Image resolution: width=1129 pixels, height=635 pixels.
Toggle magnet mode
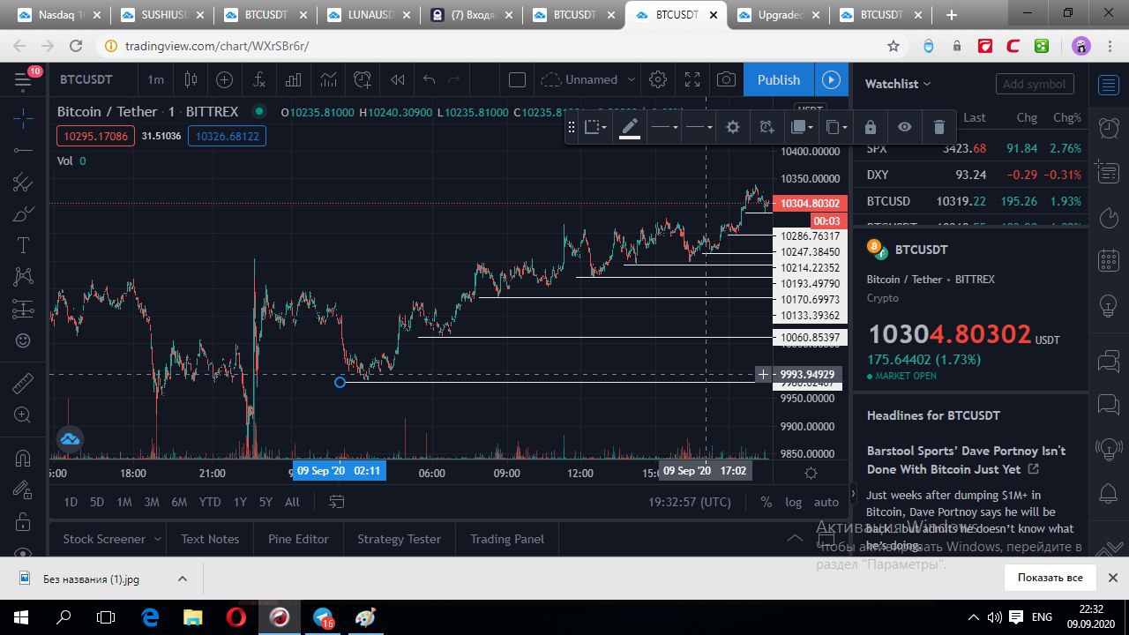pyautogui.click(x=24, y=458)
